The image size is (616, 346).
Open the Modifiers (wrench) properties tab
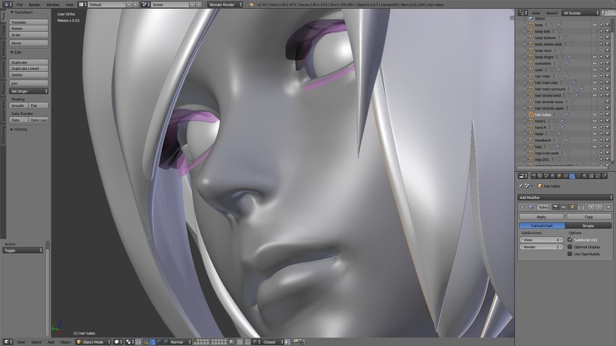[x=572, y=176]
